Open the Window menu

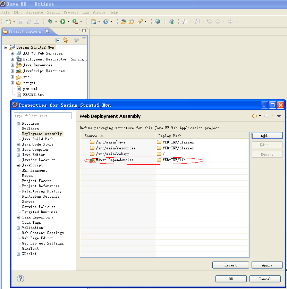tap(99, 13)
